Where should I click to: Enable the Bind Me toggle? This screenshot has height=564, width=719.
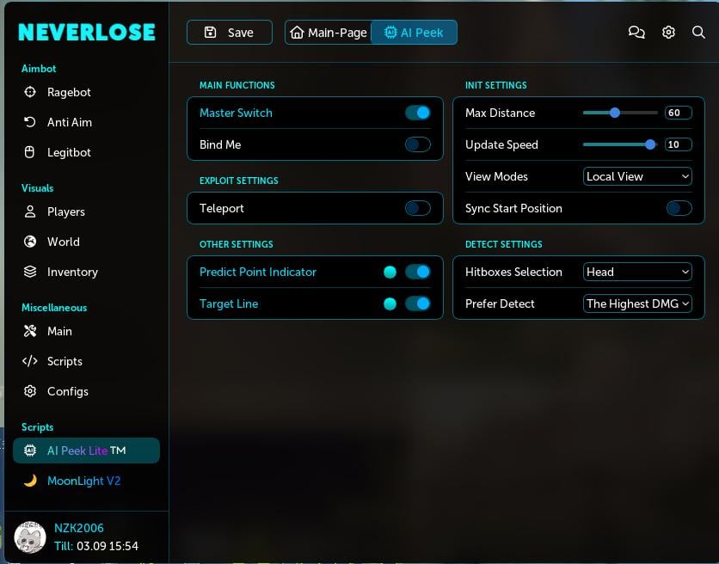[417, 144]
